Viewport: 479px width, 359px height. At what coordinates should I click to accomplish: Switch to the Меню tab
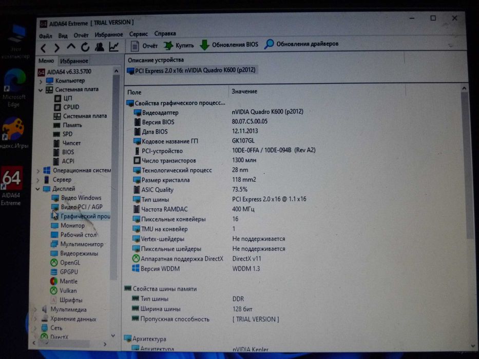(46, 61)
